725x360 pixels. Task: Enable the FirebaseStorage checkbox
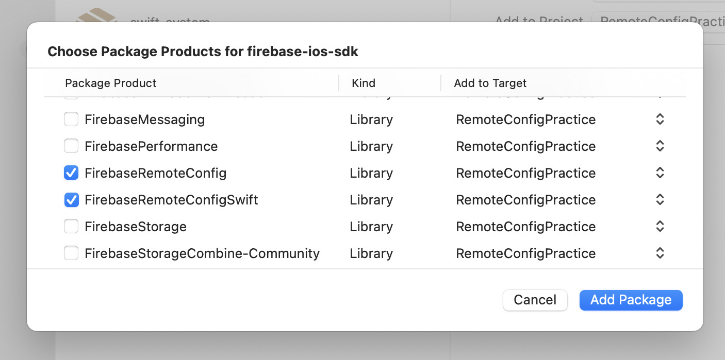tap(71, 226)
